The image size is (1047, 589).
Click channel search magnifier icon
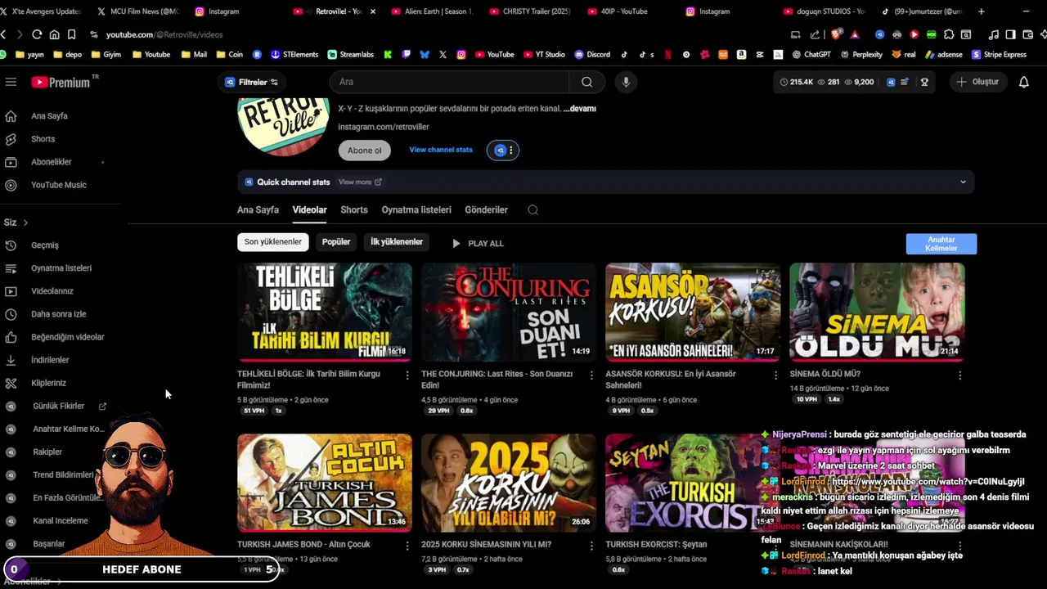click(532, 210)
